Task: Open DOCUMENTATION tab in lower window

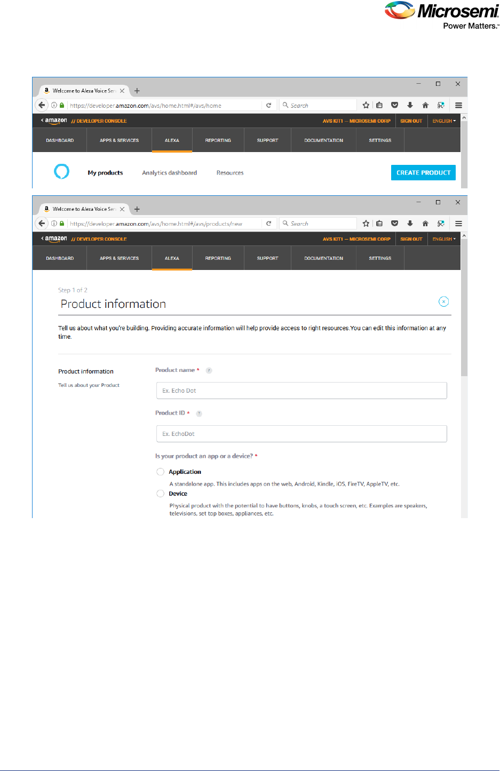Action: pos(323,258)
